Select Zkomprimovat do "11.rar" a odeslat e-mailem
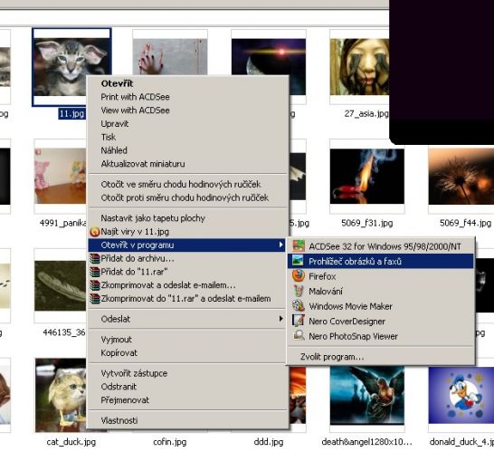The height and width of the screenshot is (452, 494). (185, 298)
